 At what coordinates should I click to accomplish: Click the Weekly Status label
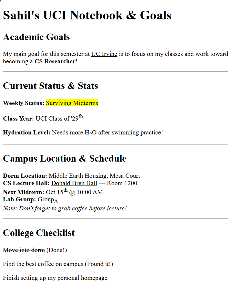(x=24, y=103)
